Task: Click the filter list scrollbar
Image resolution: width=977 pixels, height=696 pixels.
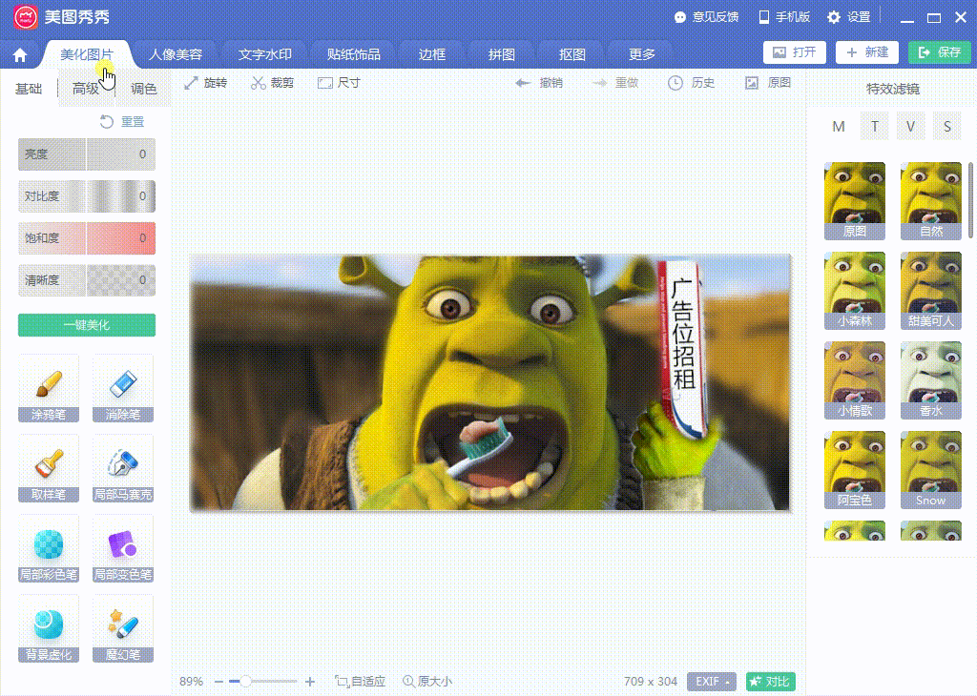Action: click(x=970, y=200)
